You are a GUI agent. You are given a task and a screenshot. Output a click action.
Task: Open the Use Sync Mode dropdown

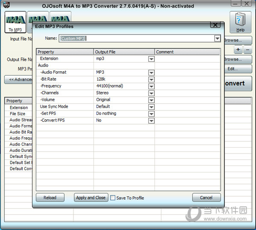[x=151, y=107]
